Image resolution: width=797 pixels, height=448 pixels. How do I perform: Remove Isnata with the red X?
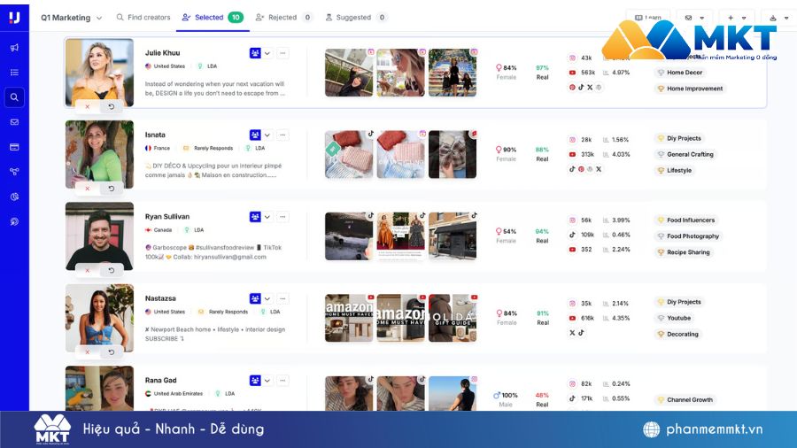[x=88, y=189]
